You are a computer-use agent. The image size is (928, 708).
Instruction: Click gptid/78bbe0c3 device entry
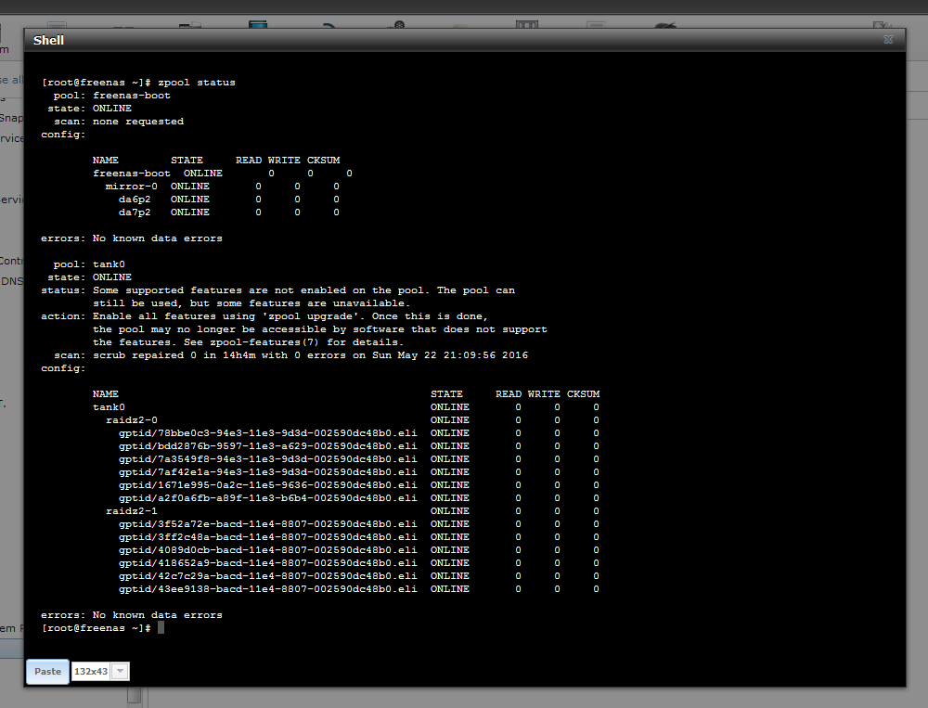point(267,432)
